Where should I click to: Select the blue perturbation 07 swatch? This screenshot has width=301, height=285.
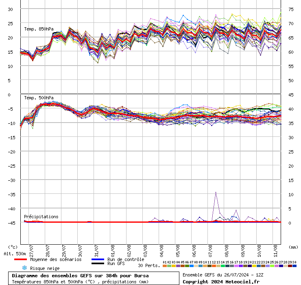tap(192, 266)
